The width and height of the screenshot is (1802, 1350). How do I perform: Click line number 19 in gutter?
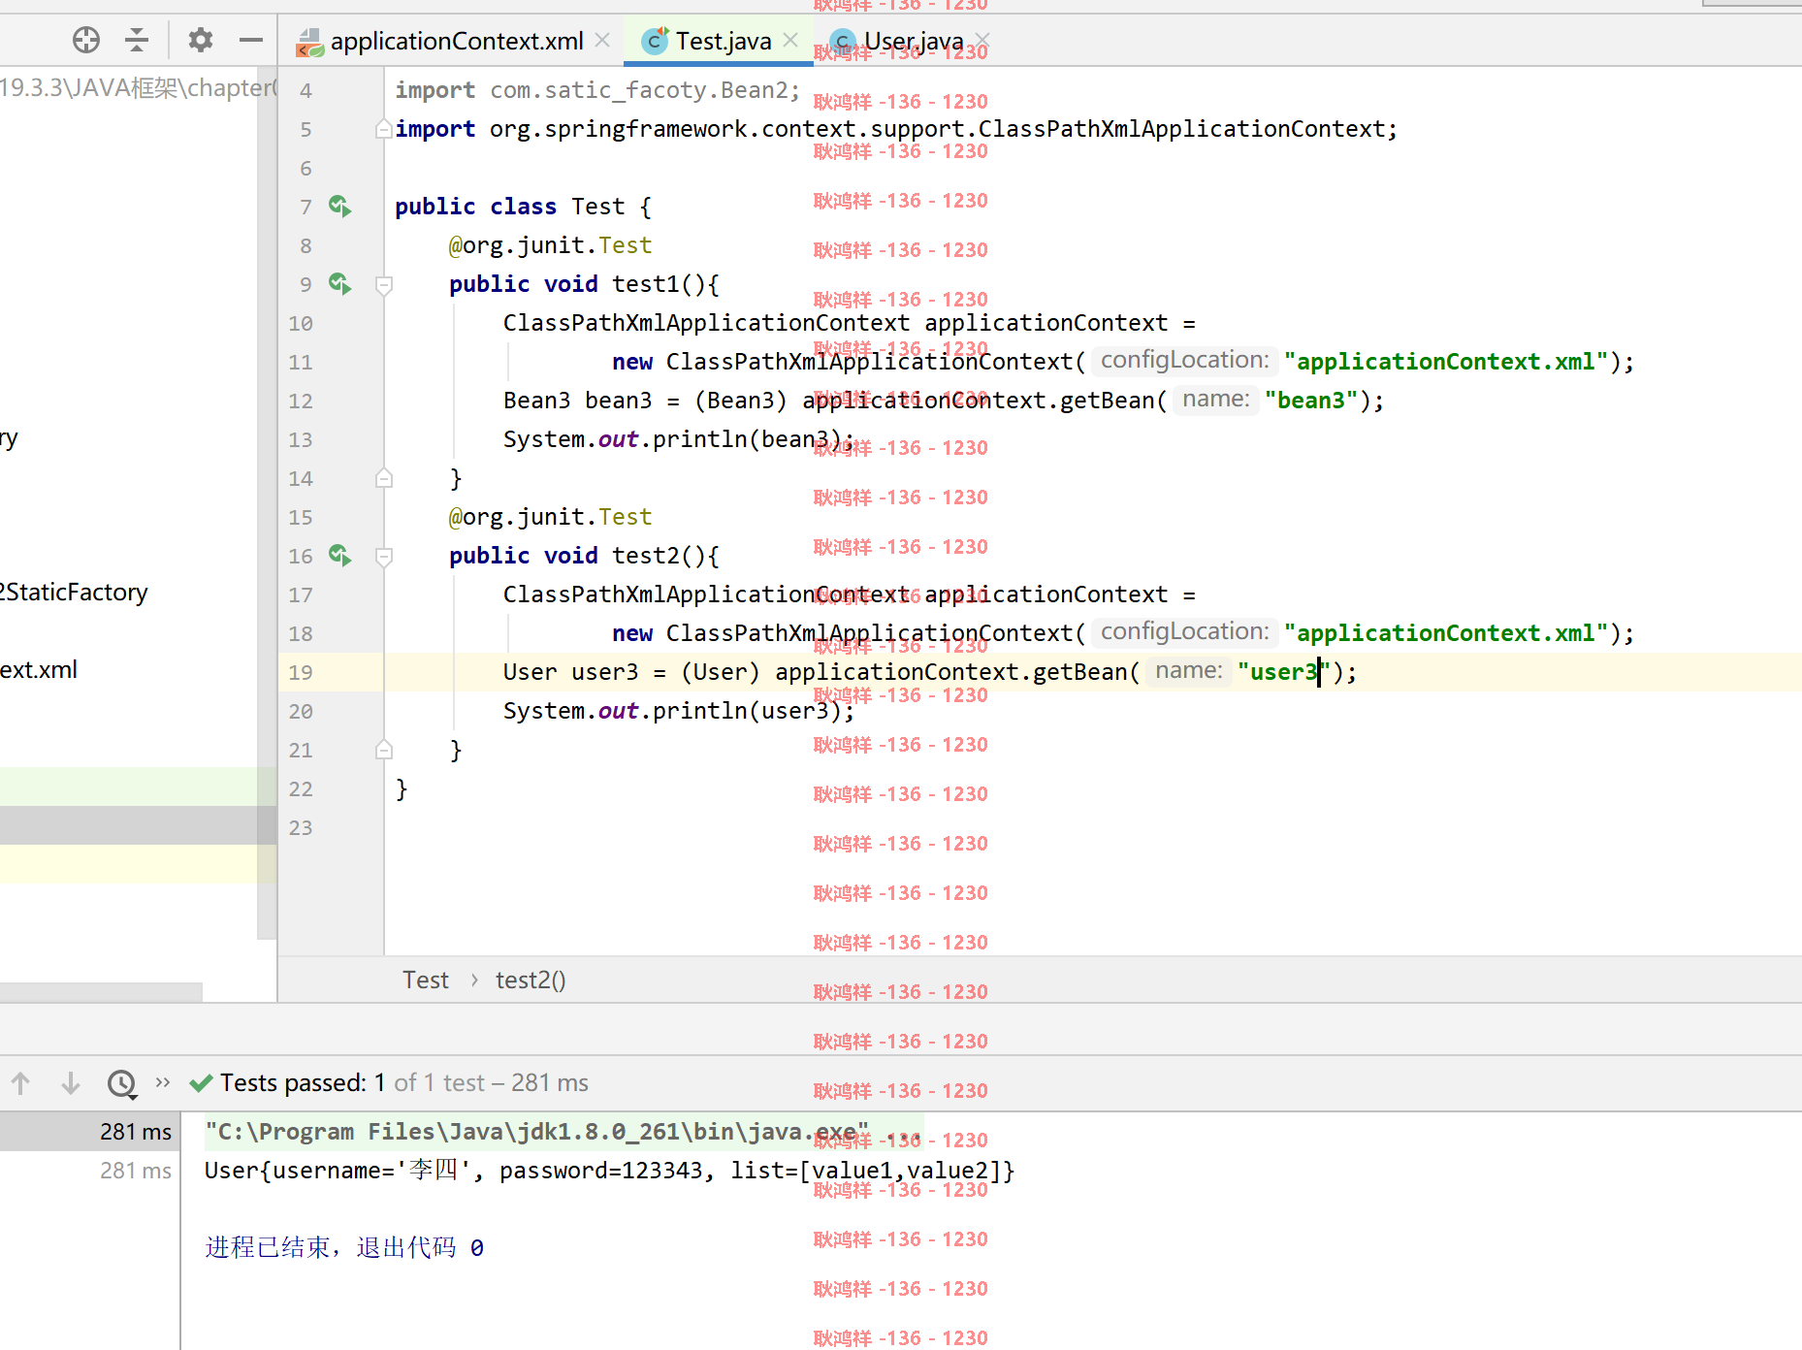tap(301, 672)
